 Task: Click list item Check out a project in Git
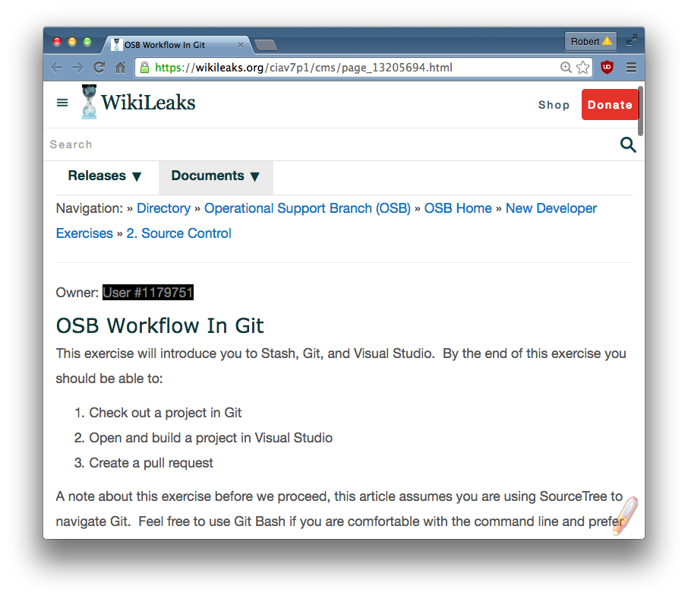[165, 413]
